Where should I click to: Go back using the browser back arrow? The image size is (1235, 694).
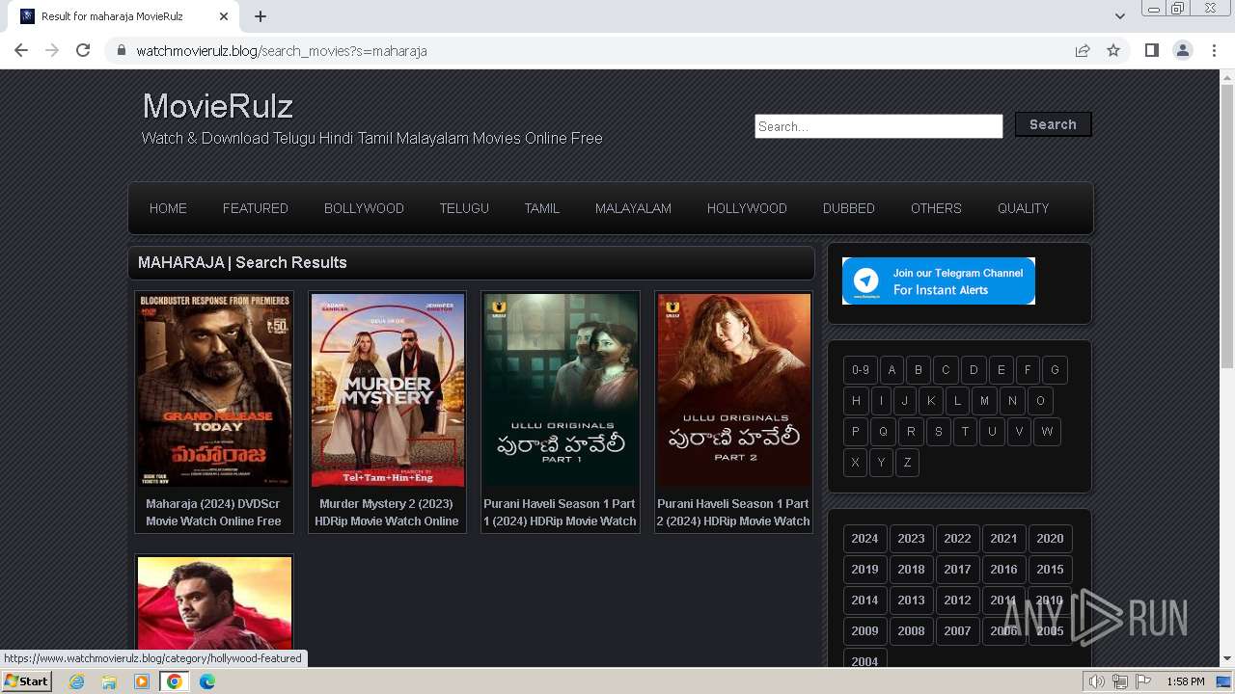[x=21, y=50]
